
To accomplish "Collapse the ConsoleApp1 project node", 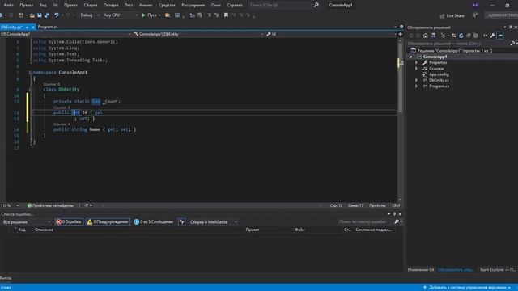I will tap(411, 57).
